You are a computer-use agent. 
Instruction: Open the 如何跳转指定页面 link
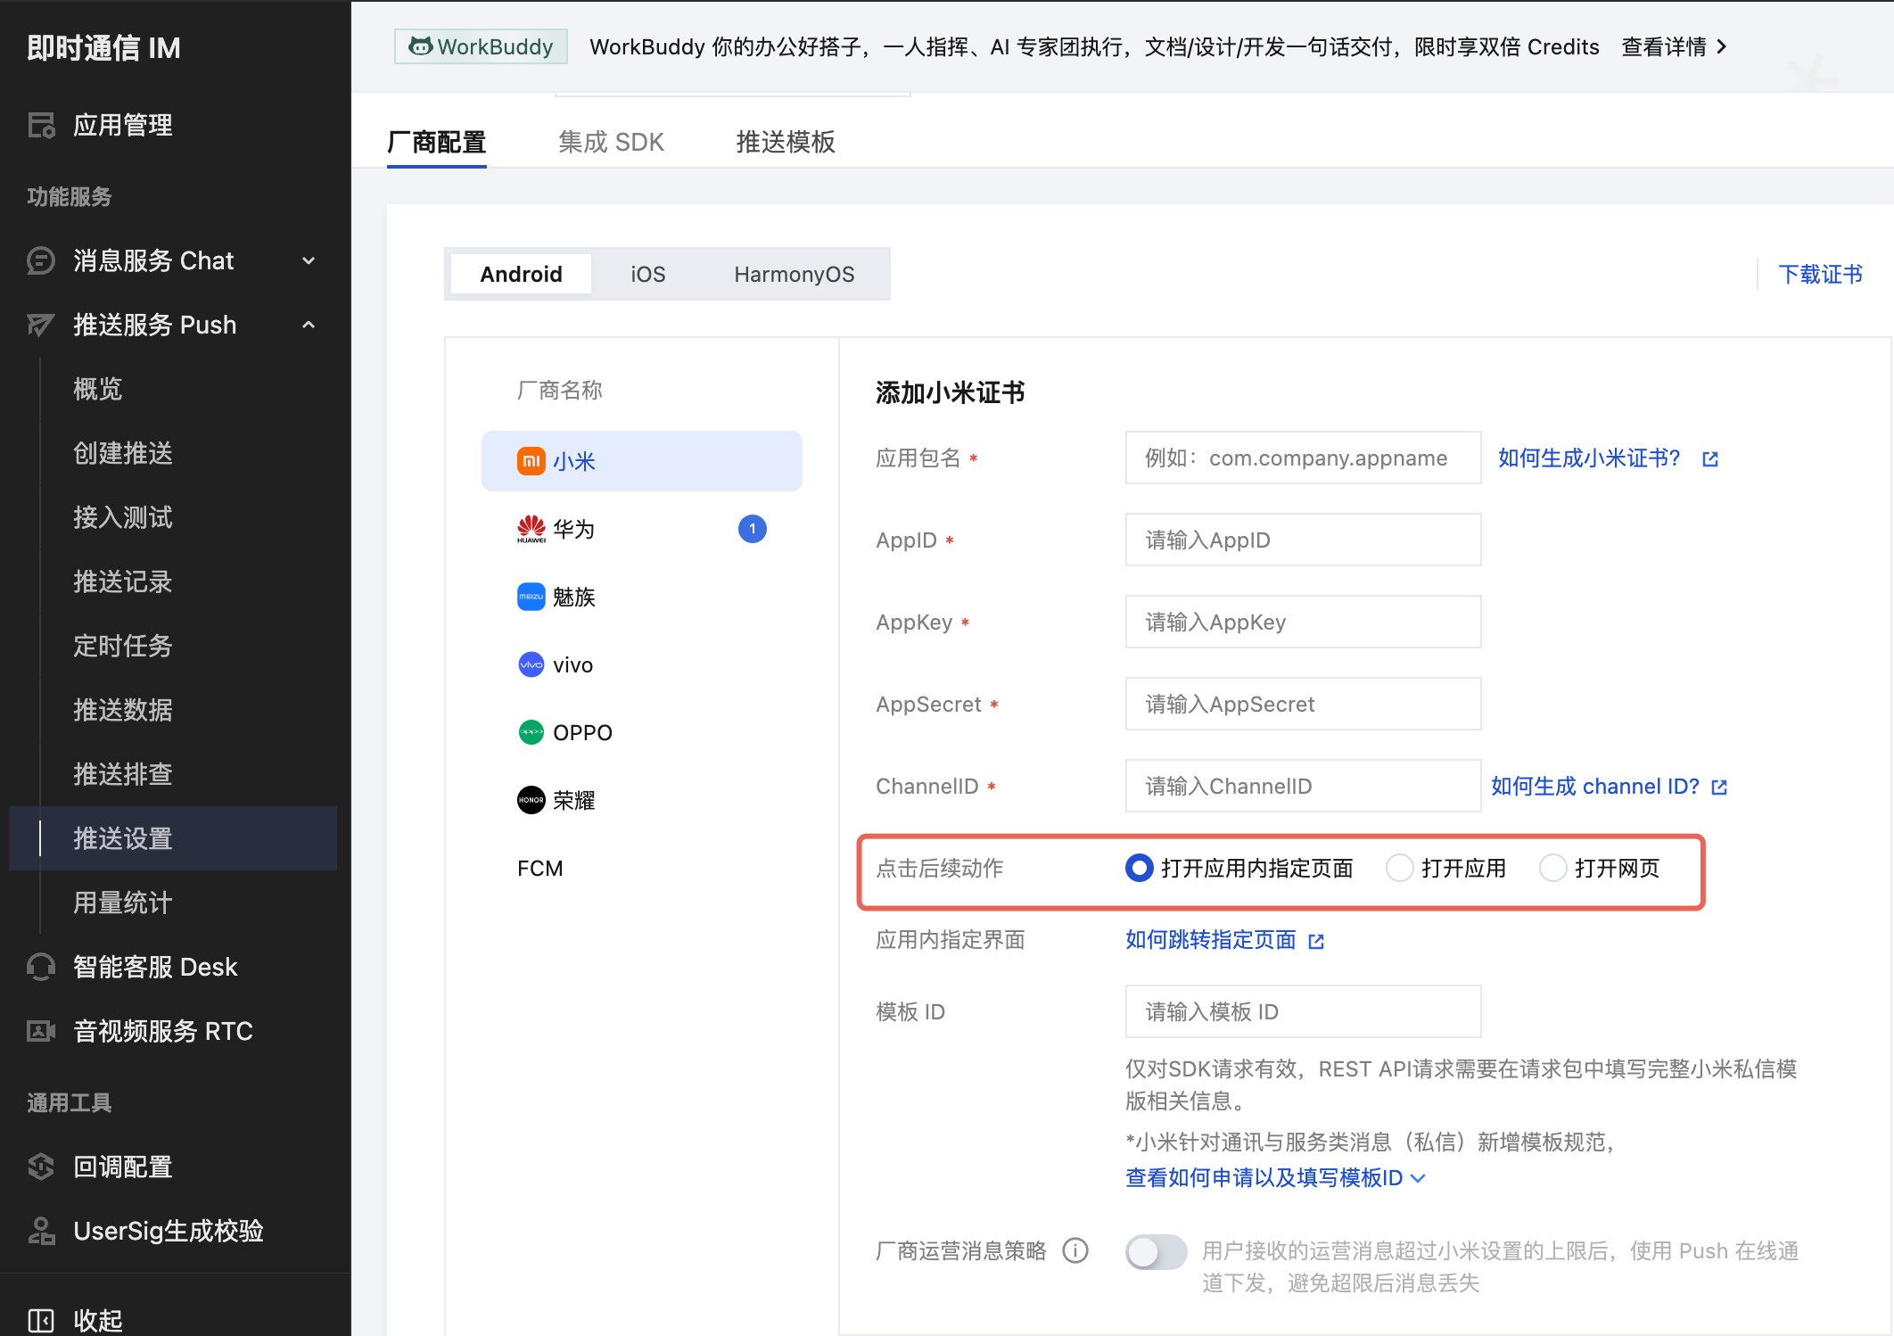(x=1211, y=940)
